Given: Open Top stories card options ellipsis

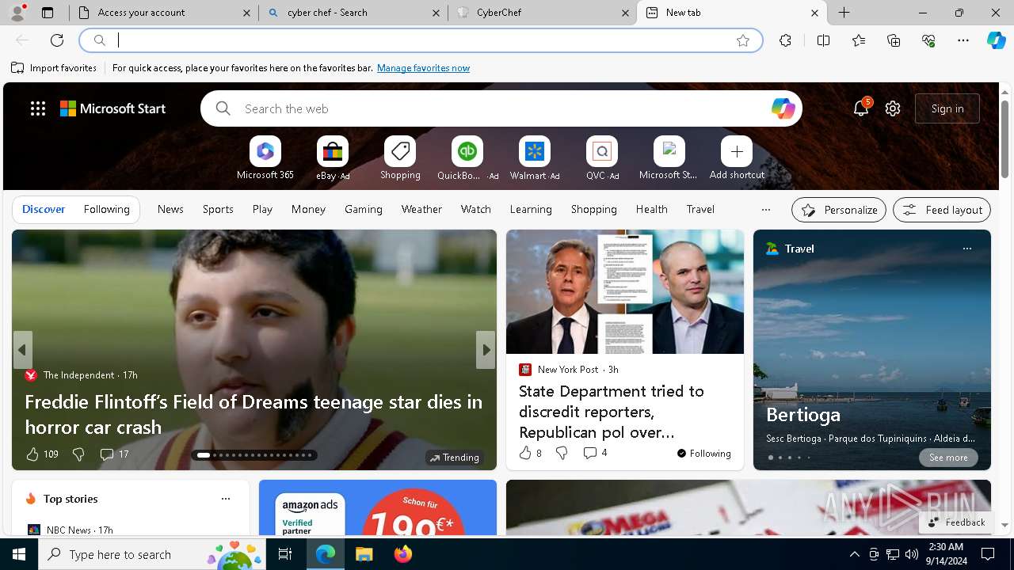Looking at the screenshot, I should [x=226, y=499].
